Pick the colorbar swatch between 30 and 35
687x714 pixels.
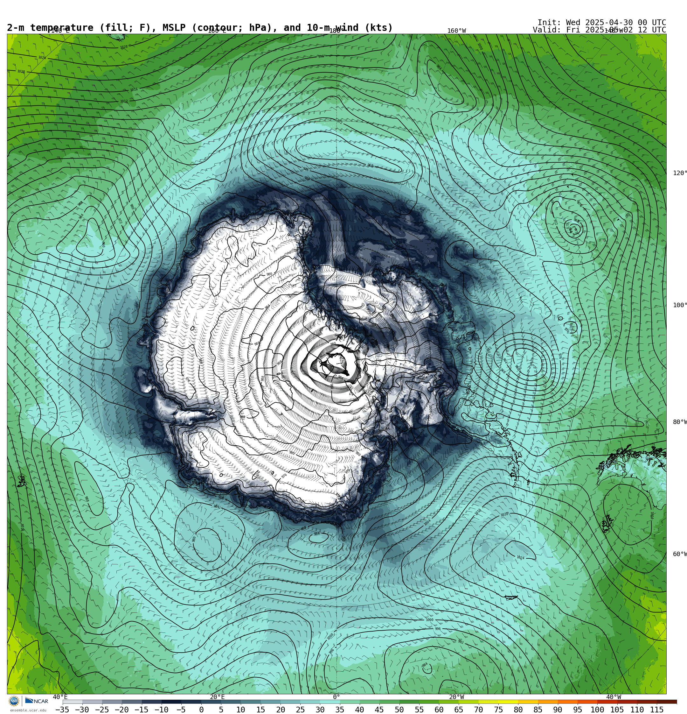pyautogui.click(x=330, y=702)
